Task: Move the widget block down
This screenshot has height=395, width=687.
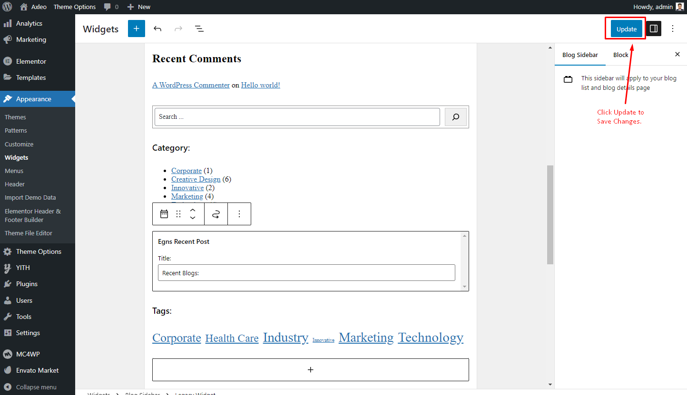Action: point(193,218)
